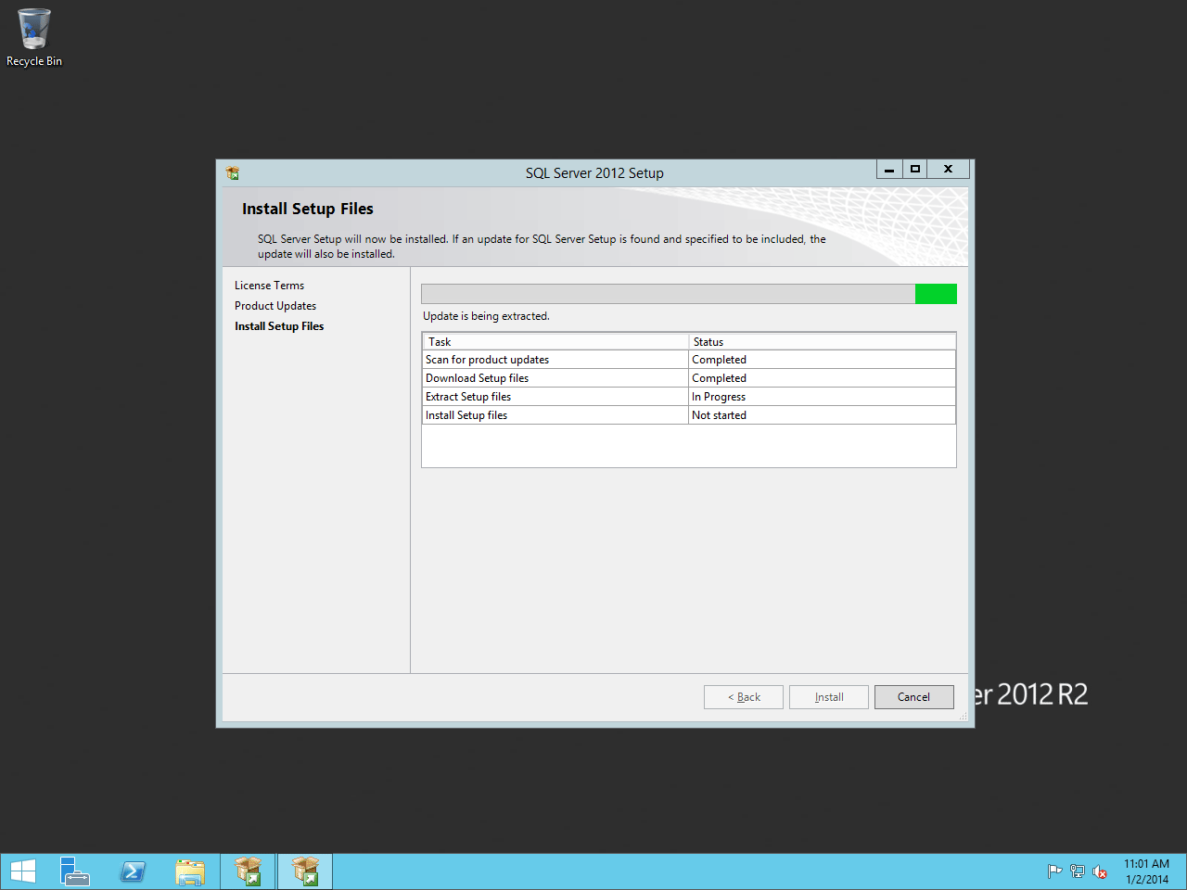
Task: Click the Install button
Action: click(x=829, y=697)
